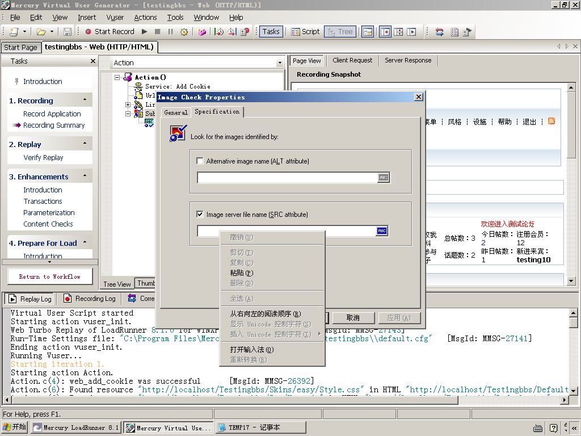
Task: Click the split snapshot layout icon
Action: [x=399, y=32]
